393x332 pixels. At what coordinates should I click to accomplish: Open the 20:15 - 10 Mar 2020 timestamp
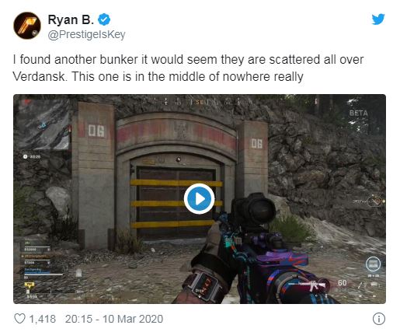pos(114,319)
